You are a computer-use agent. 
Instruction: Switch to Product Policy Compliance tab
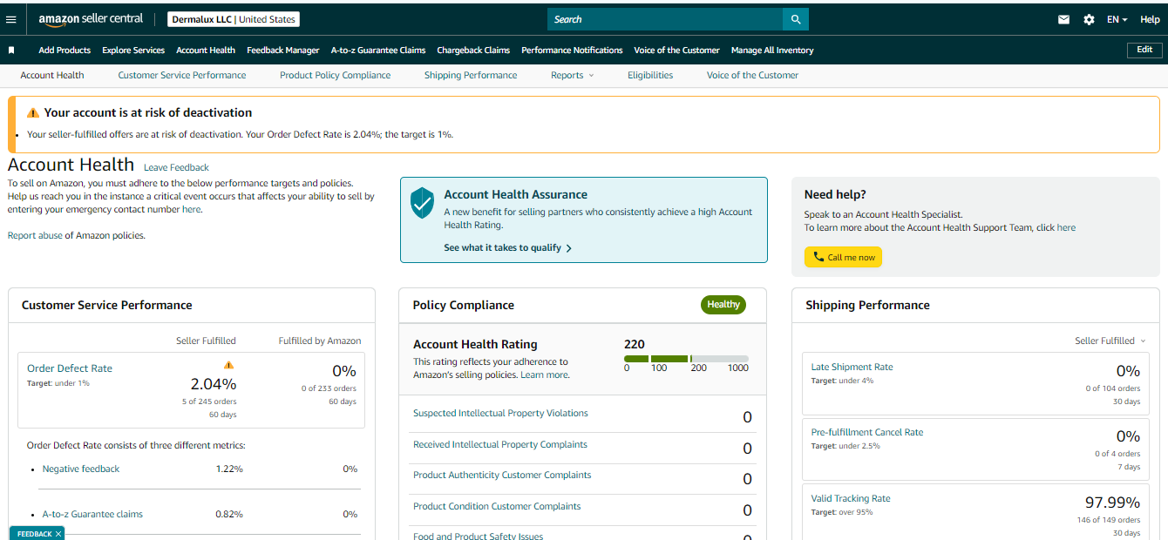(335, 75)
